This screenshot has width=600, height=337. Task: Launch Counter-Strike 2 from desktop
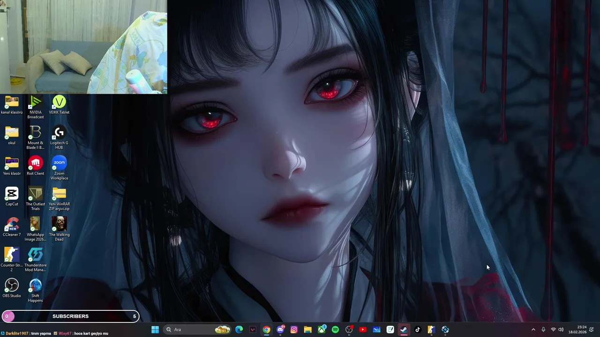12,260
